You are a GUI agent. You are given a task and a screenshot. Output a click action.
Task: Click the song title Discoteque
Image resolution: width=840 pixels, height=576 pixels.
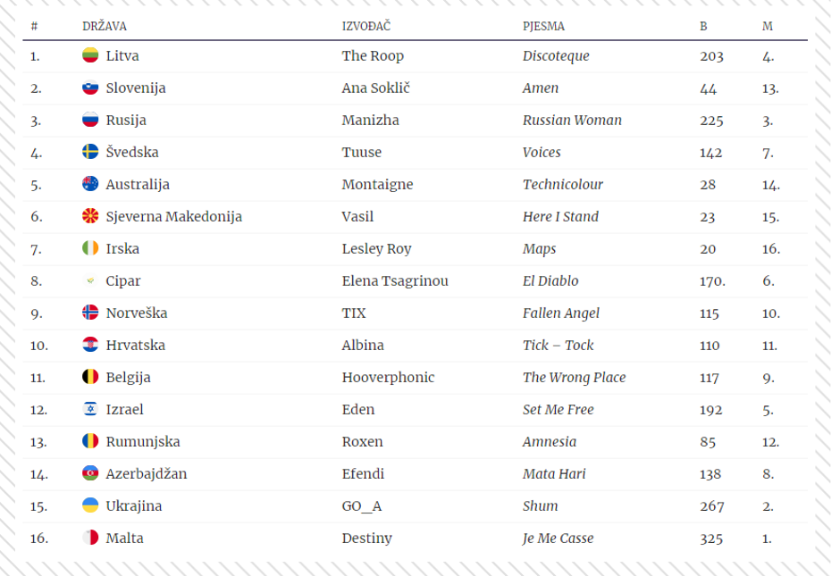pyautogui.click(x=556, y=55)
